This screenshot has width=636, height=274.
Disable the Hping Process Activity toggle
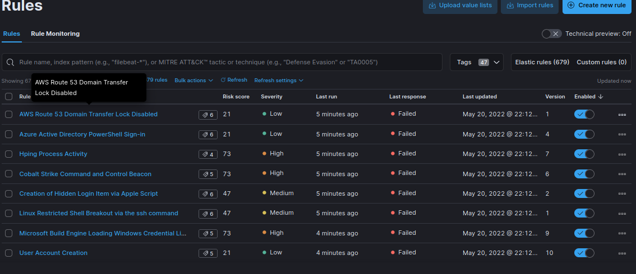click(x=584, y=154)
